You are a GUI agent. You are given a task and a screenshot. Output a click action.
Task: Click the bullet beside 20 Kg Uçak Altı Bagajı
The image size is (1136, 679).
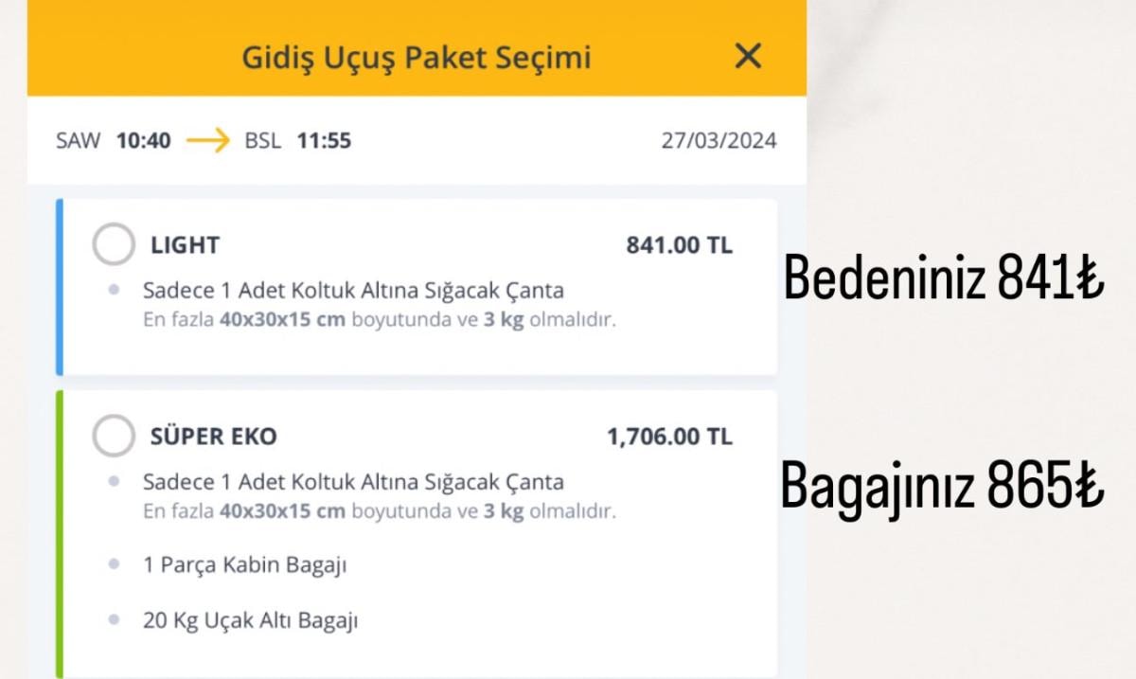[x=115, y=621]
